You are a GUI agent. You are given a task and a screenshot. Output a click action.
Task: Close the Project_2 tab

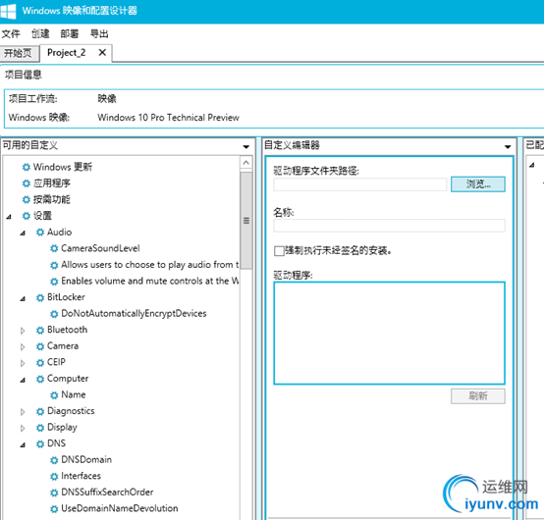coord(102,53)
